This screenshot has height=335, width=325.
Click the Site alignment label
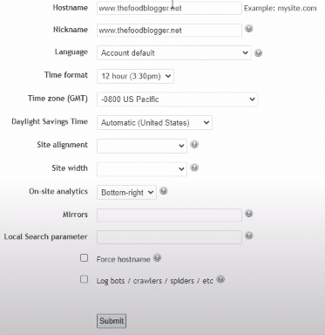pos(63,145)
